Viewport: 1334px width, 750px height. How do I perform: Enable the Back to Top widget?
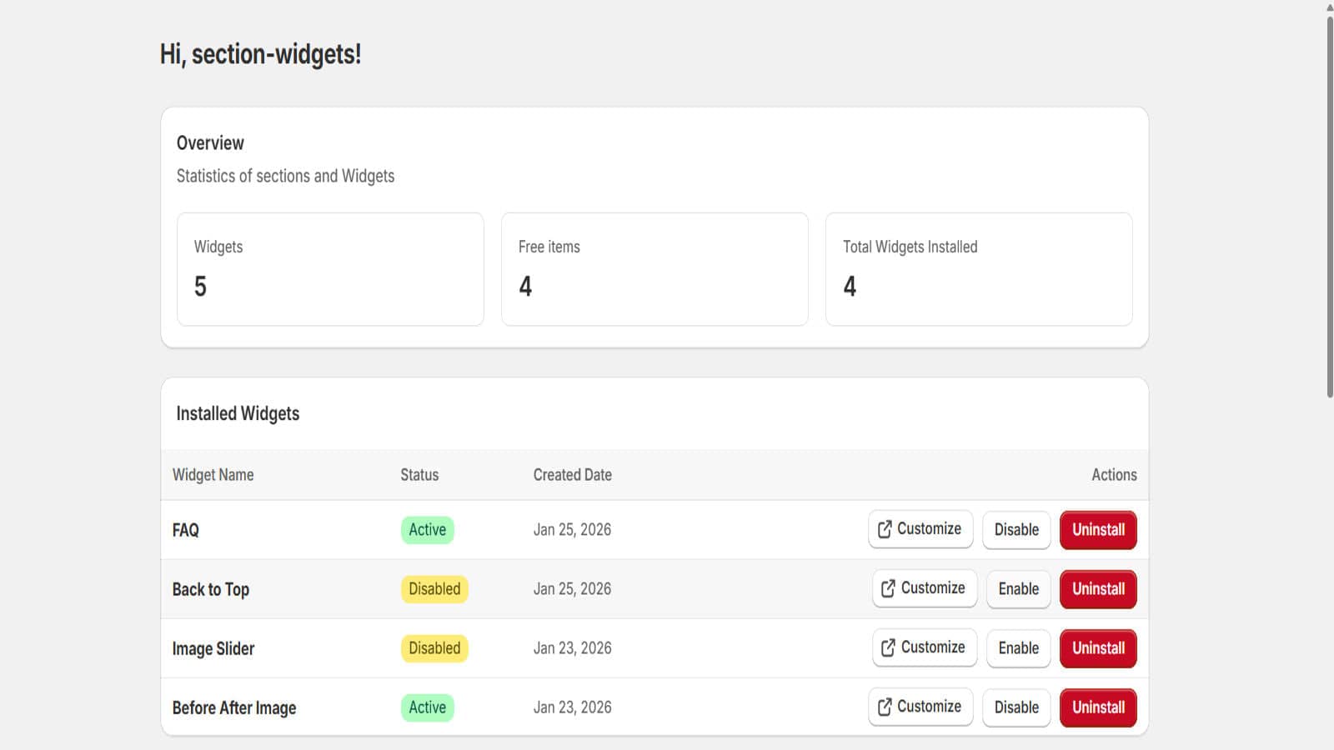(x=1018, y=588)
